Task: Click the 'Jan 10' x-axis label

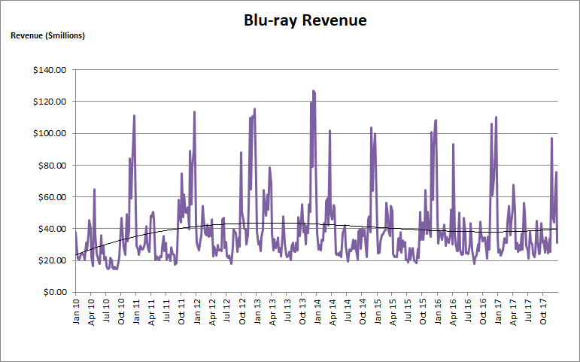Action: [x=77, y=312]
